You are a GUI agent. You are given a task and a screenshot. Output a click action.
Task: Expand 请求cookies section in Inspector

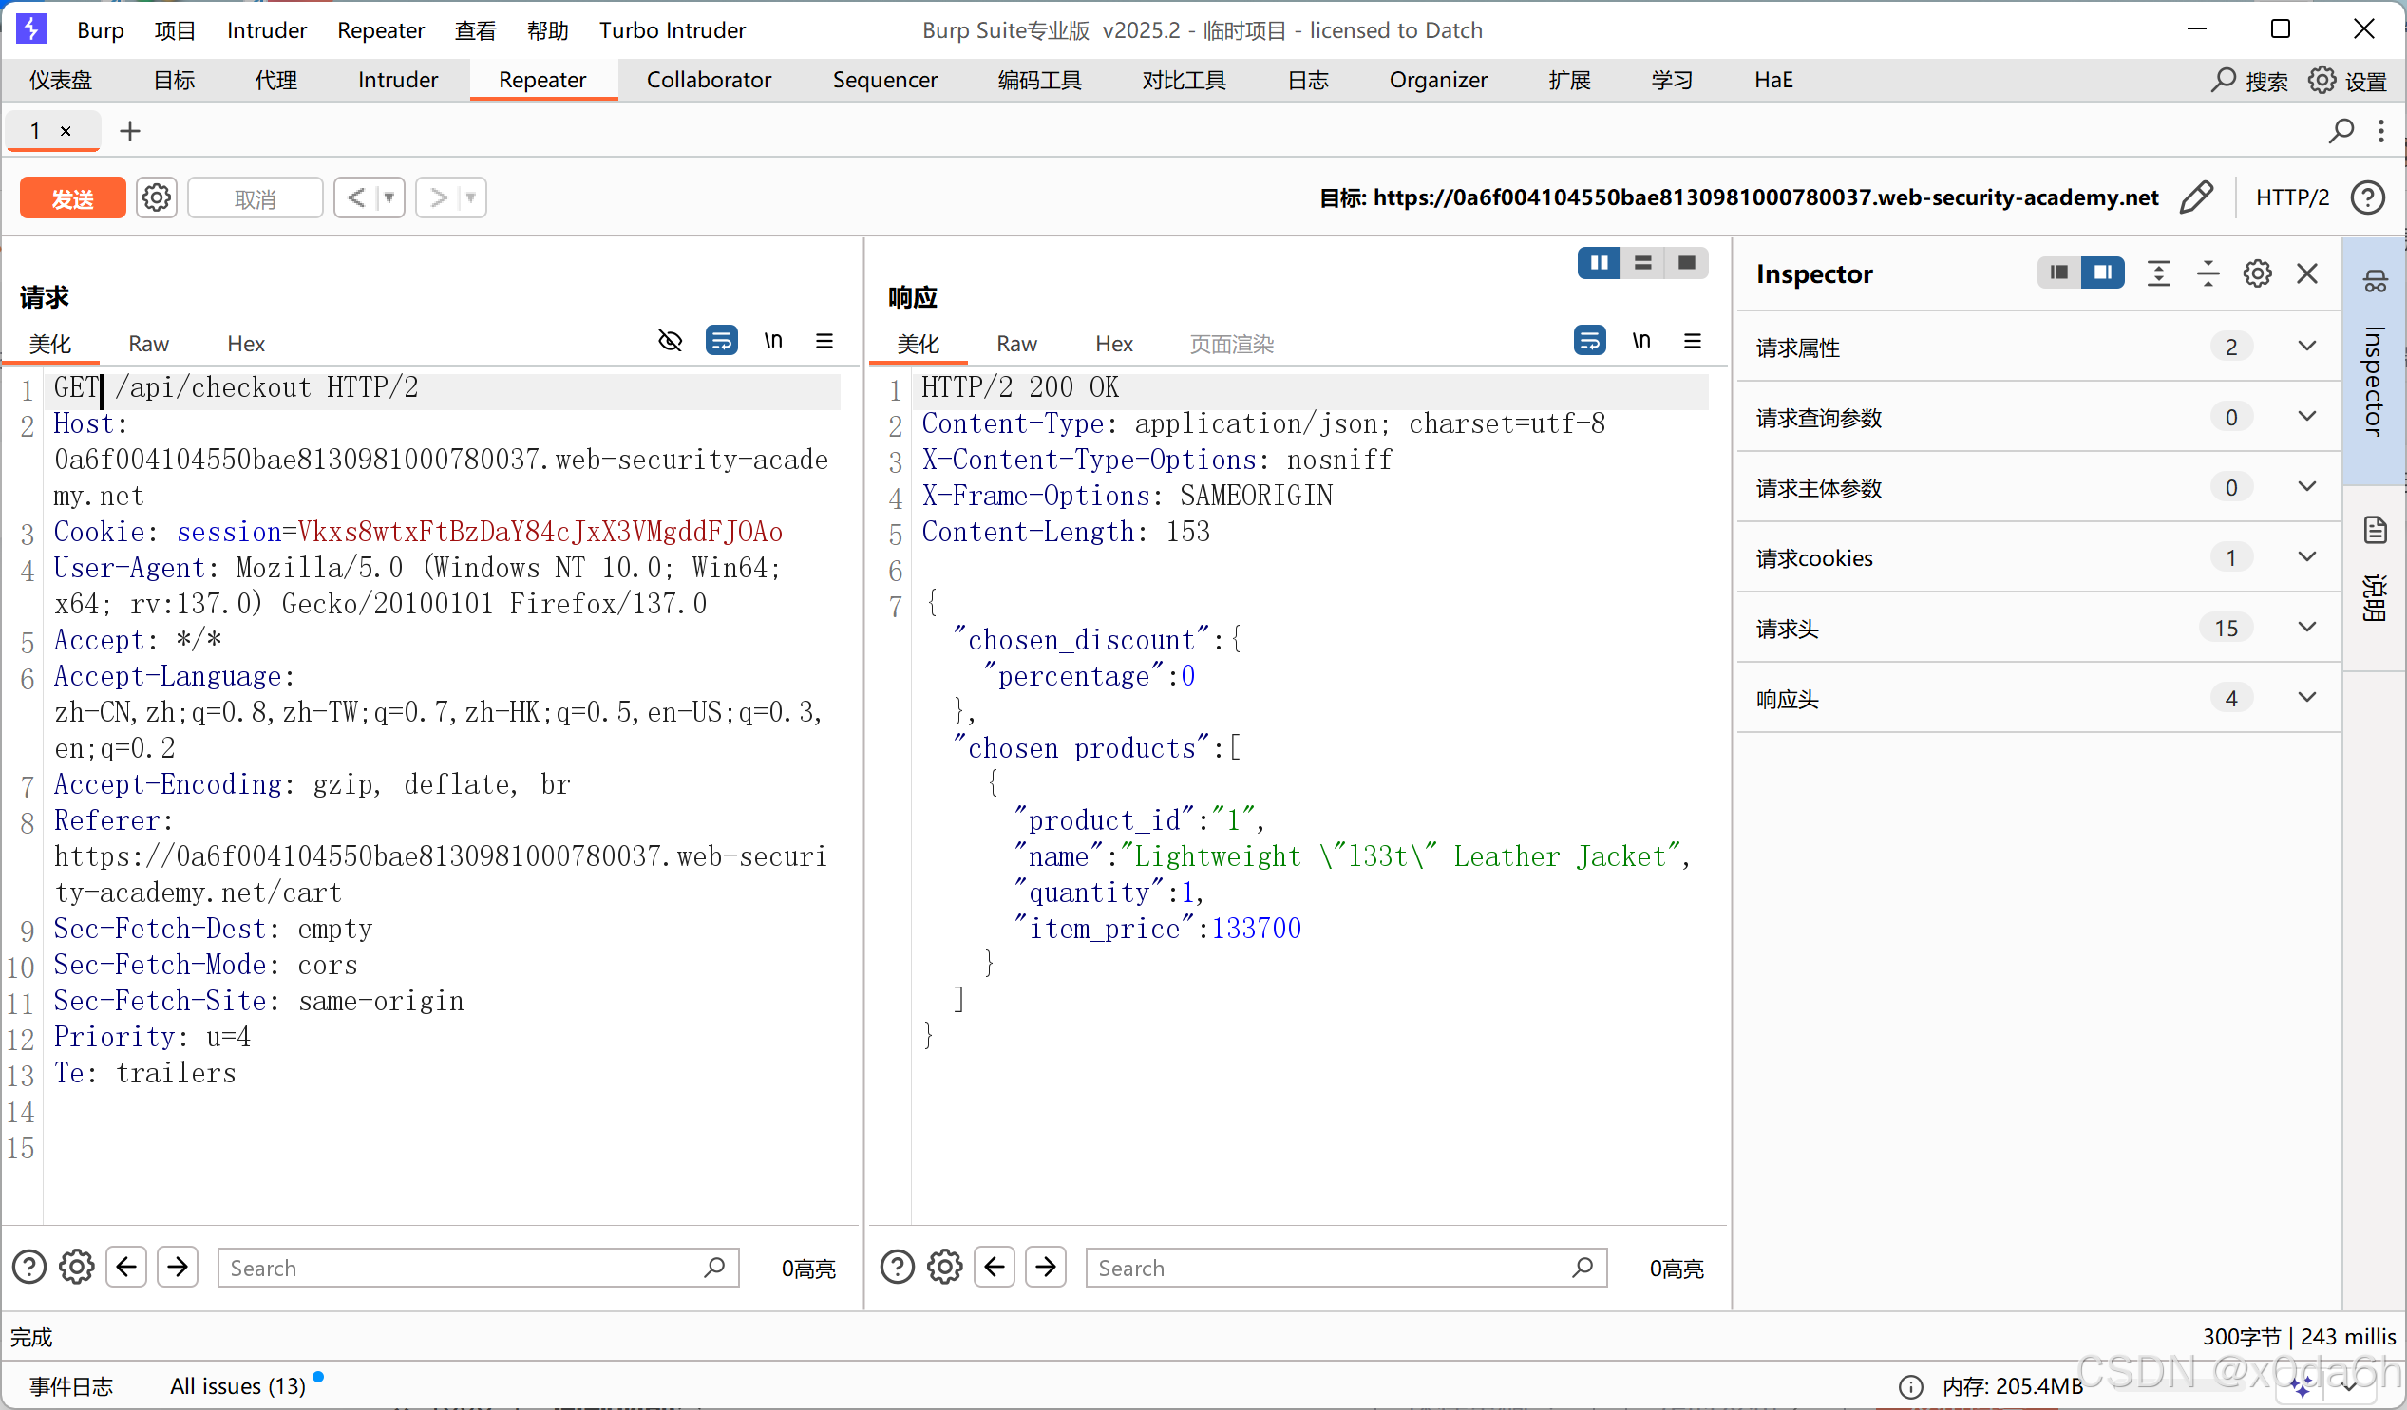[2305, 557]
